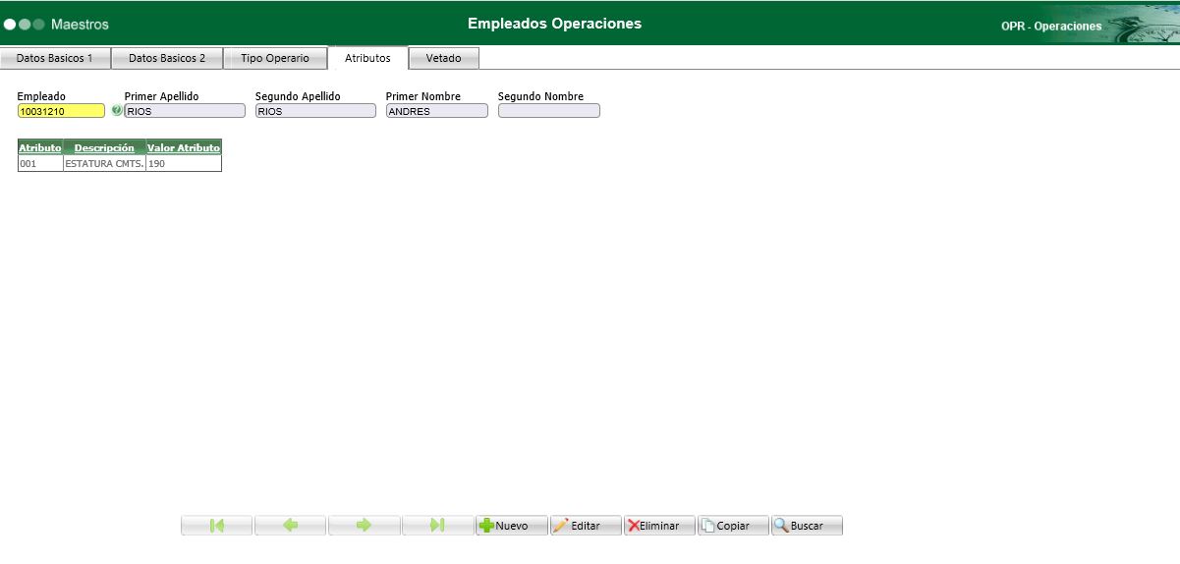Open the Datos Basicos 2 tab
Image resolution: width=1180 pixels, height=564 pixels.
click(167, 58)
